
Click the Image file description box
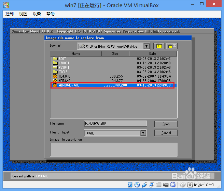(114, 150)
